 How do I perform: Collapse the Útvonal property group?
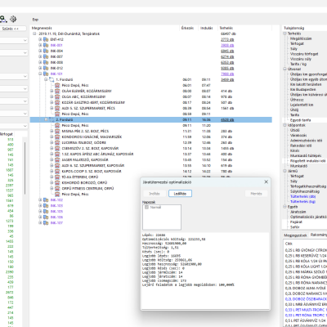coord(284,69)
